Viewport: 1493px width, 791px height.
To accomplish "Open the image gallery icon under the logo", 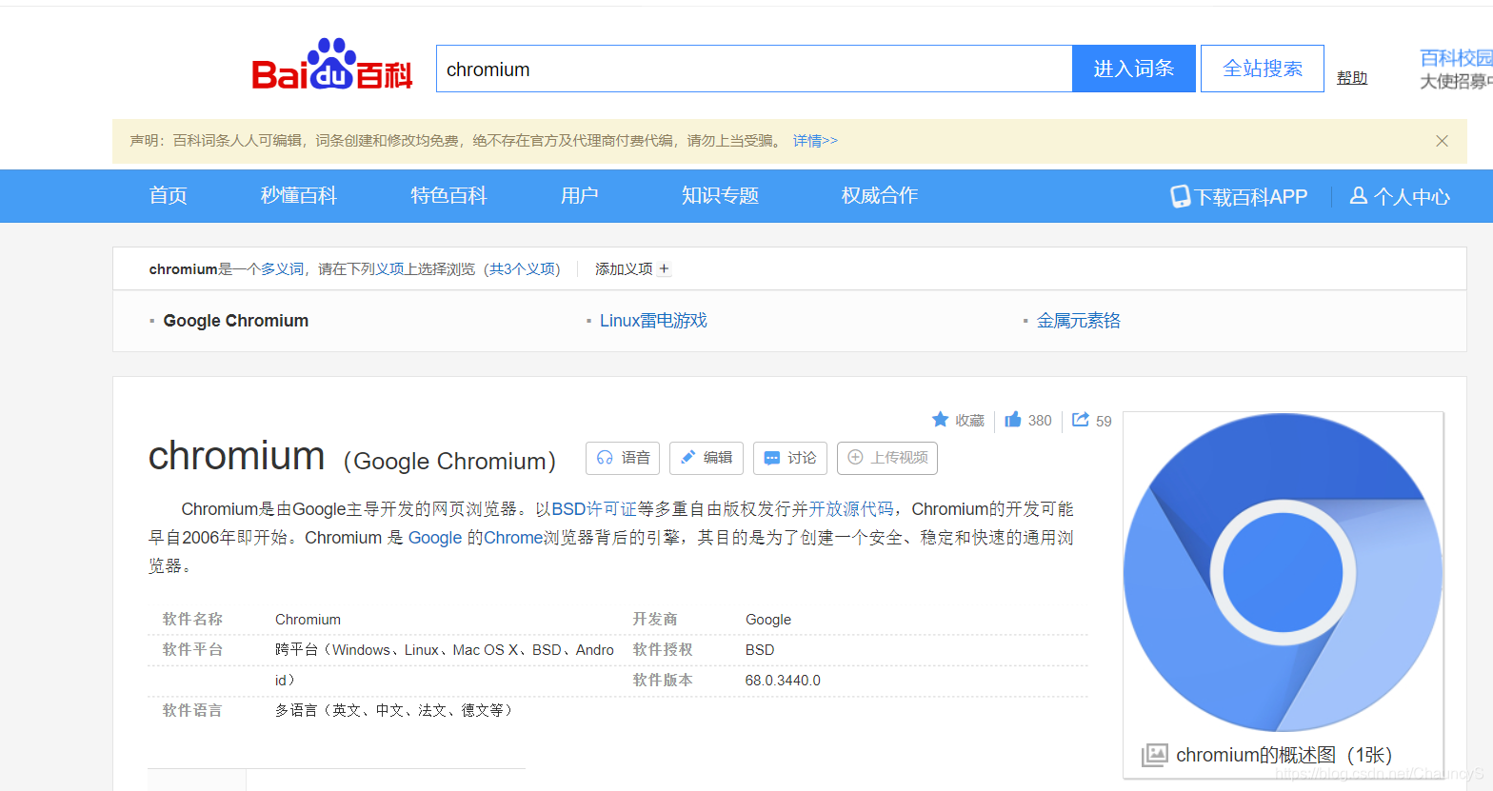I will 1155,755.
